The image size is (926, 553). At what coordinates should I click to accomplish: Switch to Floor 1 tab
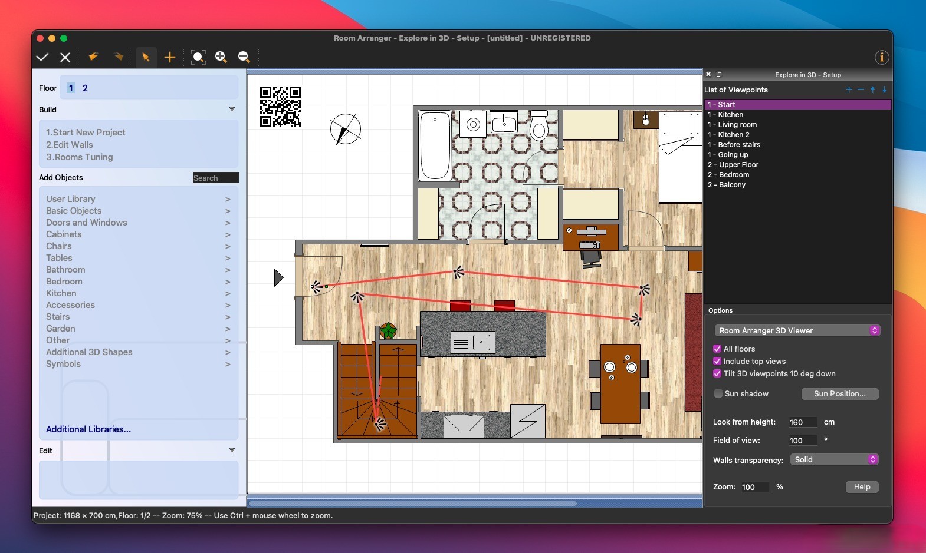pyautogui.click(x=71, y=88)
